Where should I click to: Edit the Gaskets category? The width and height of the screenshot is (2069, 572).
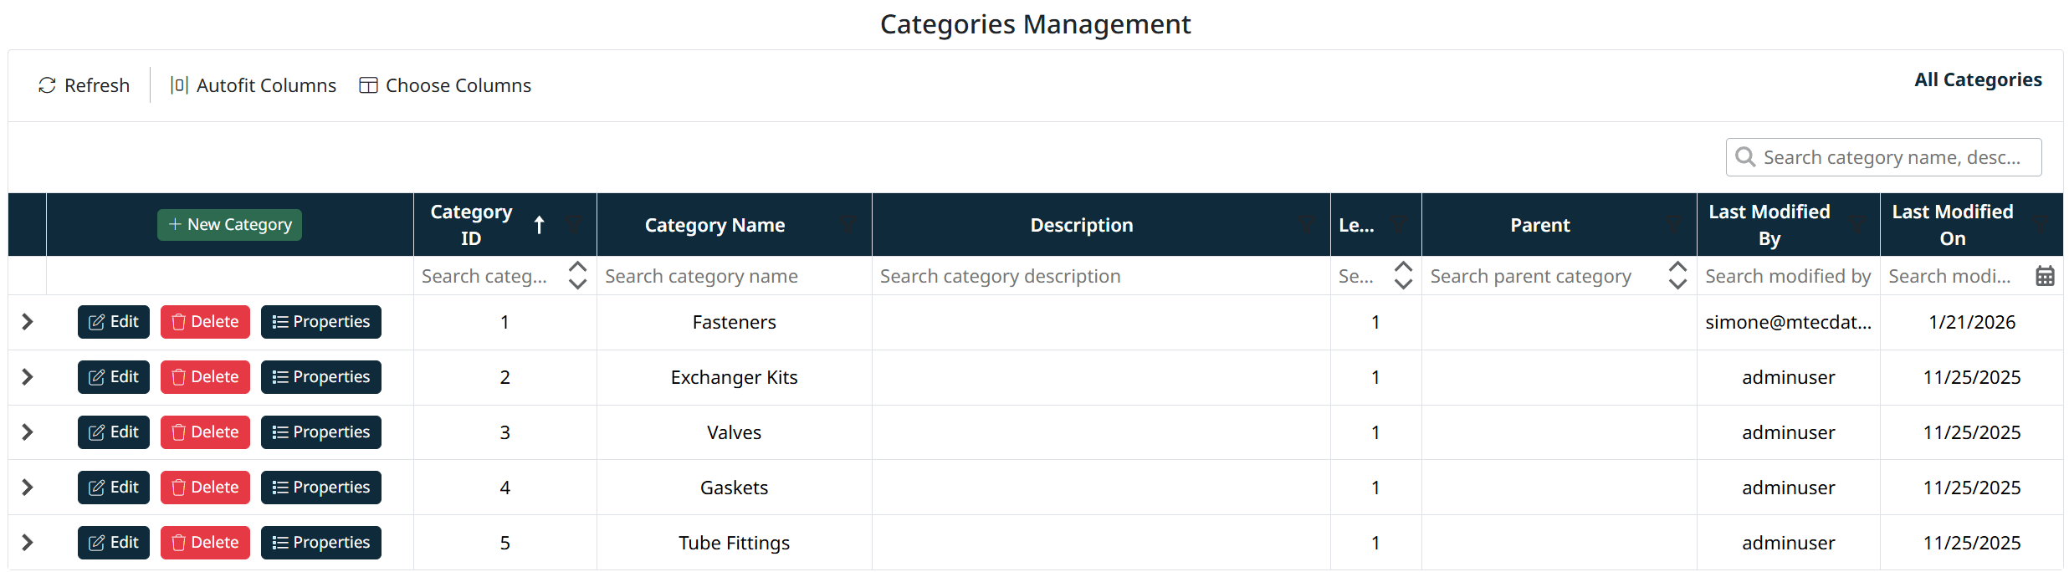(x=114, y=488)
